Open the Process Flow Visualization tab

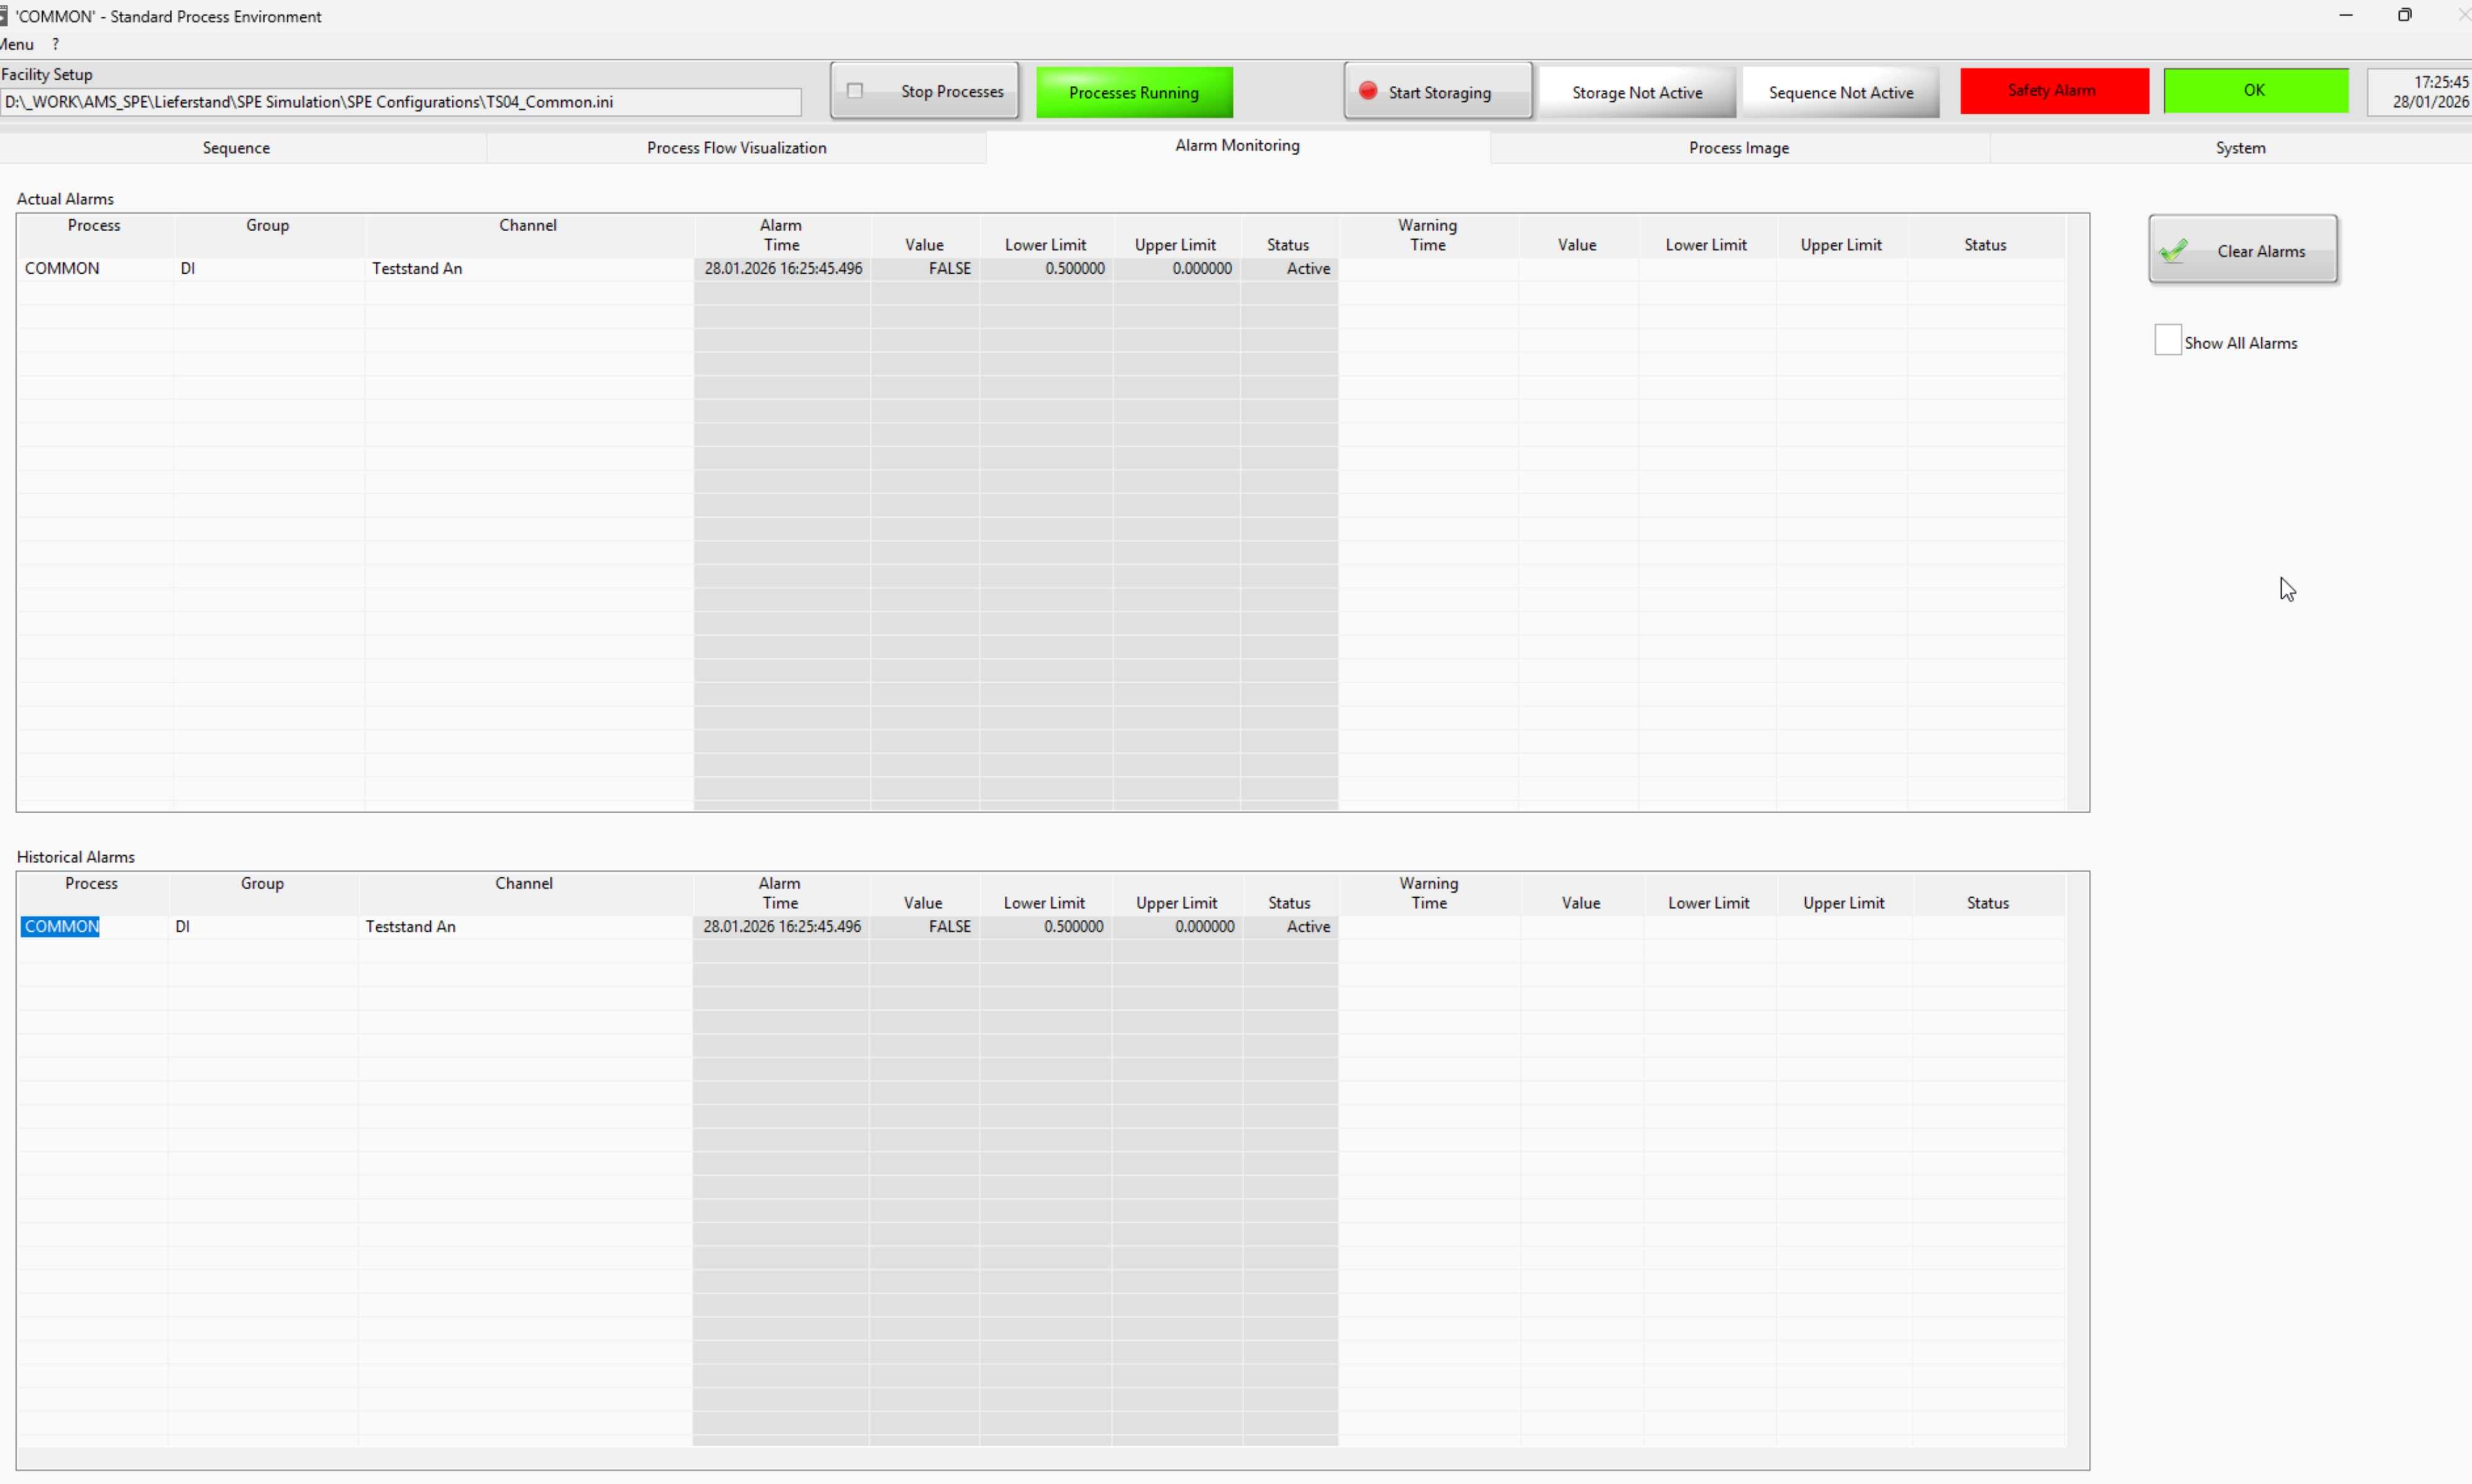pos(736,148)
